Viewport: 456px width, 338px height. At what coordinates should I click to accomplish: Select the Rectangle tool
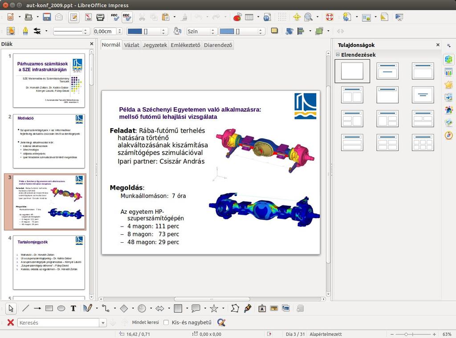point(49,308)
